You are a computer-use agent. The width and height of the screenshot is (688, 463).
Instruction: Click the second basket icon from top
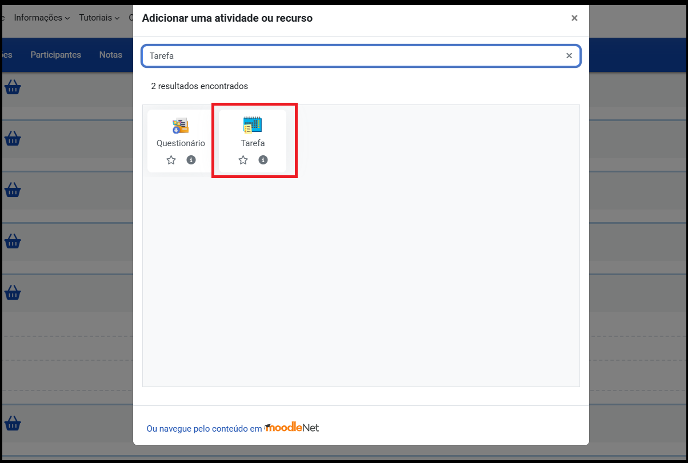[x=13, y=138]
